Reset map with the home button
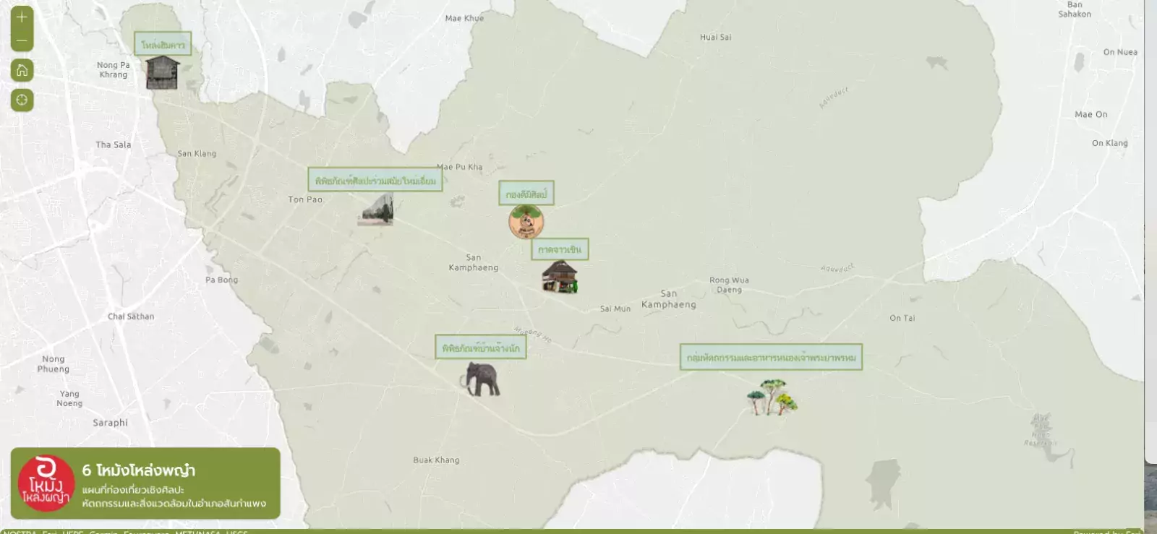This screenshot has width=1157, height=534. [22, 70]
